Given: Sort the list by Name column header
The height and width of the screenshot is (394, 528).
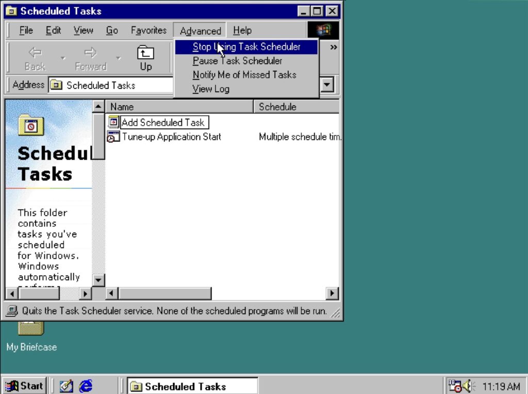Looking at the screenshot, I should 179,107.
